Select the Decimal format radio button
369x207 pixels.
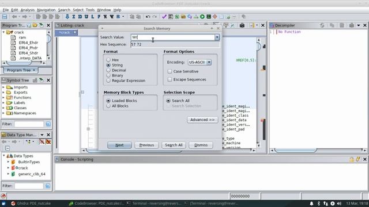(x=108, y=70)
